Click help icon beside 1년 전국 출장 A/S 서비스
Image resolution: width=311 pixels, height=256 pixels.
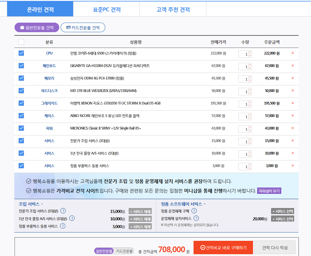(72, 218)
